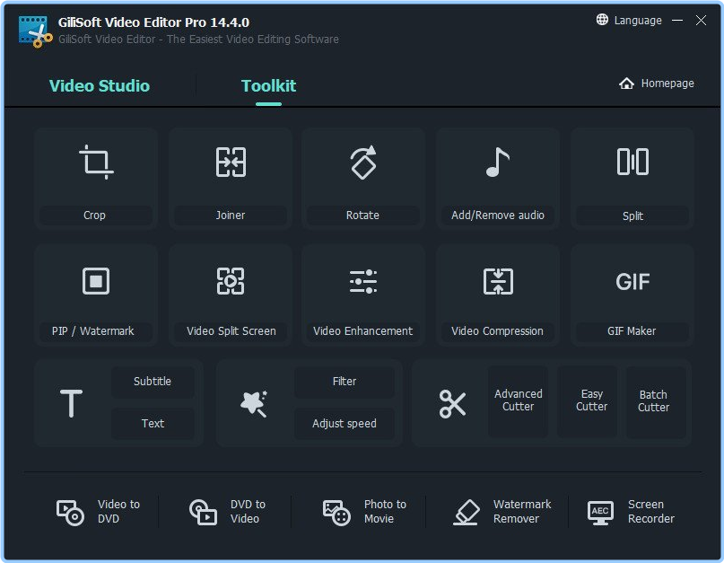724x563 pixels.
Task: Launch the Joiner tool icon
Action: coord(231,162)
